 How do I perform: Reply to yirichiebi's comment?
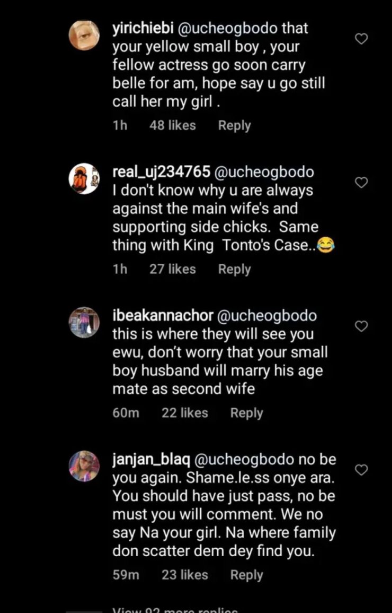click(x=234, y=126)
